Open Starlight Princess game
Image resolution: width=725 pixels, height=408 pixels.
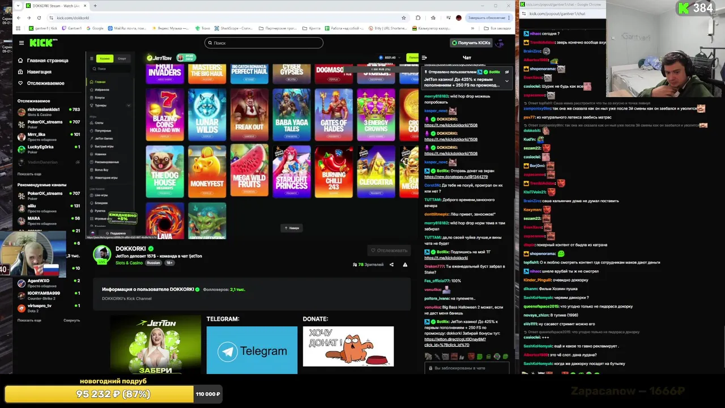pos(292,172)
